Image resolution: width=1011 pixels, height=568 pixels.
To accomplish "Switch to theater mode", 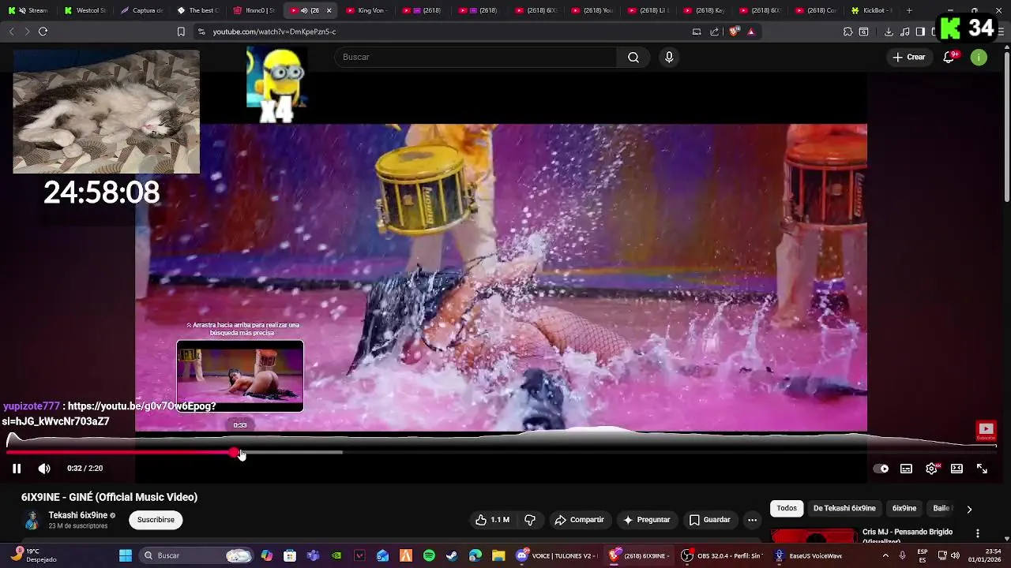I will [957, 469].
